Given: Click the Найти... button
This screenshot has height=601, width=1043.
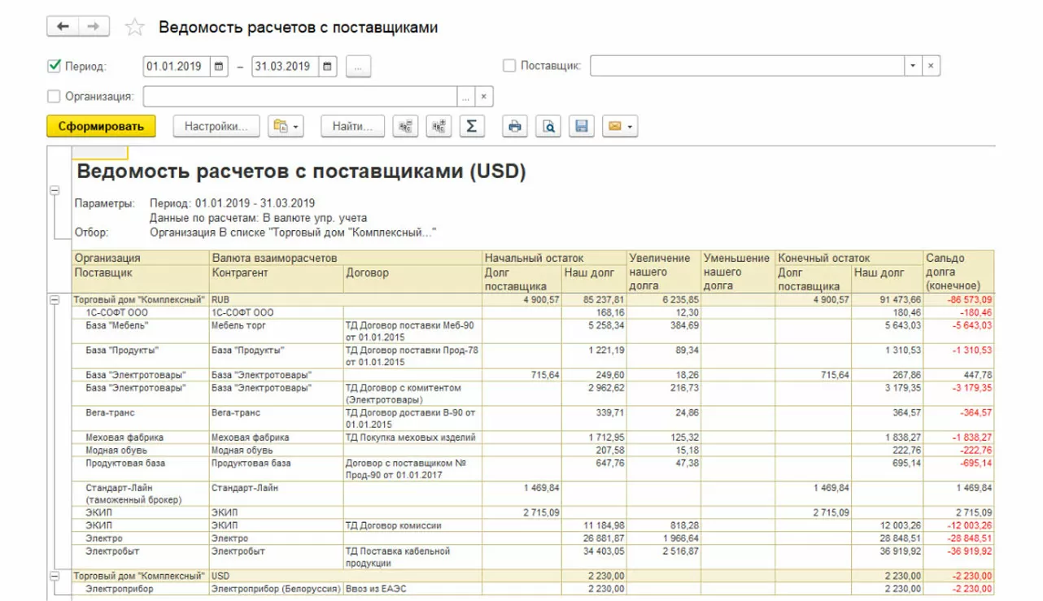Looking at the screenshot, I should click(x=352, y=126).
